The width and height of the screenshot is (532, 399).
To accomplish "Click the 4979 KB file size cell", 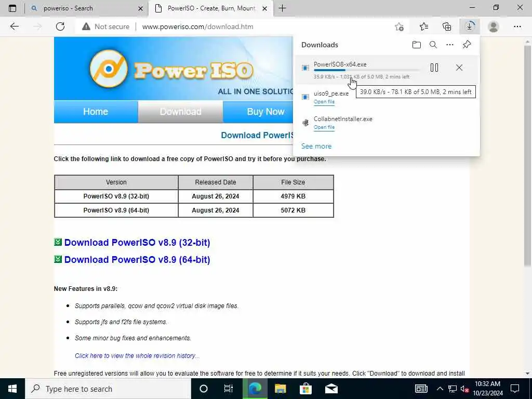I will point(293,196).
